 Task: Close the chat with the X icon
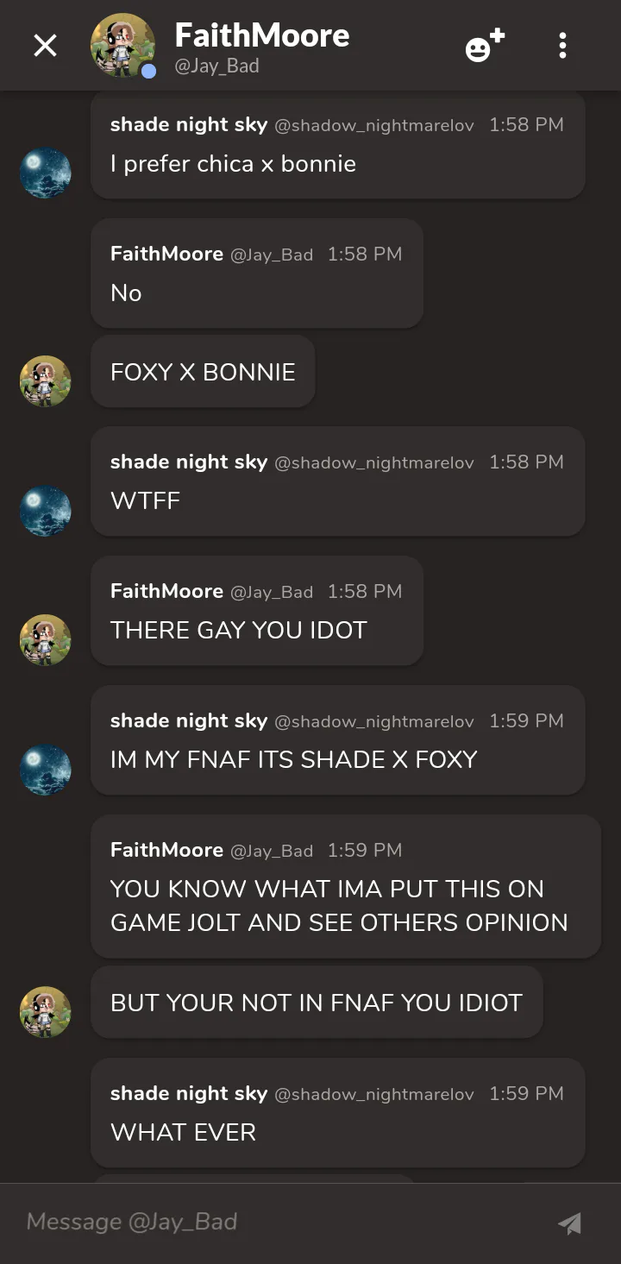click(45, 46)
